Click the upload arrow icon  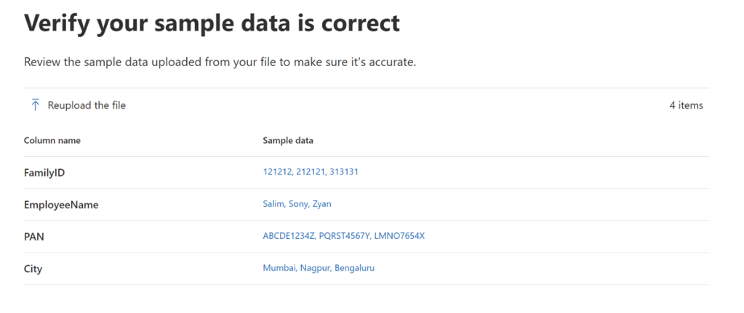tap(35, 105)
